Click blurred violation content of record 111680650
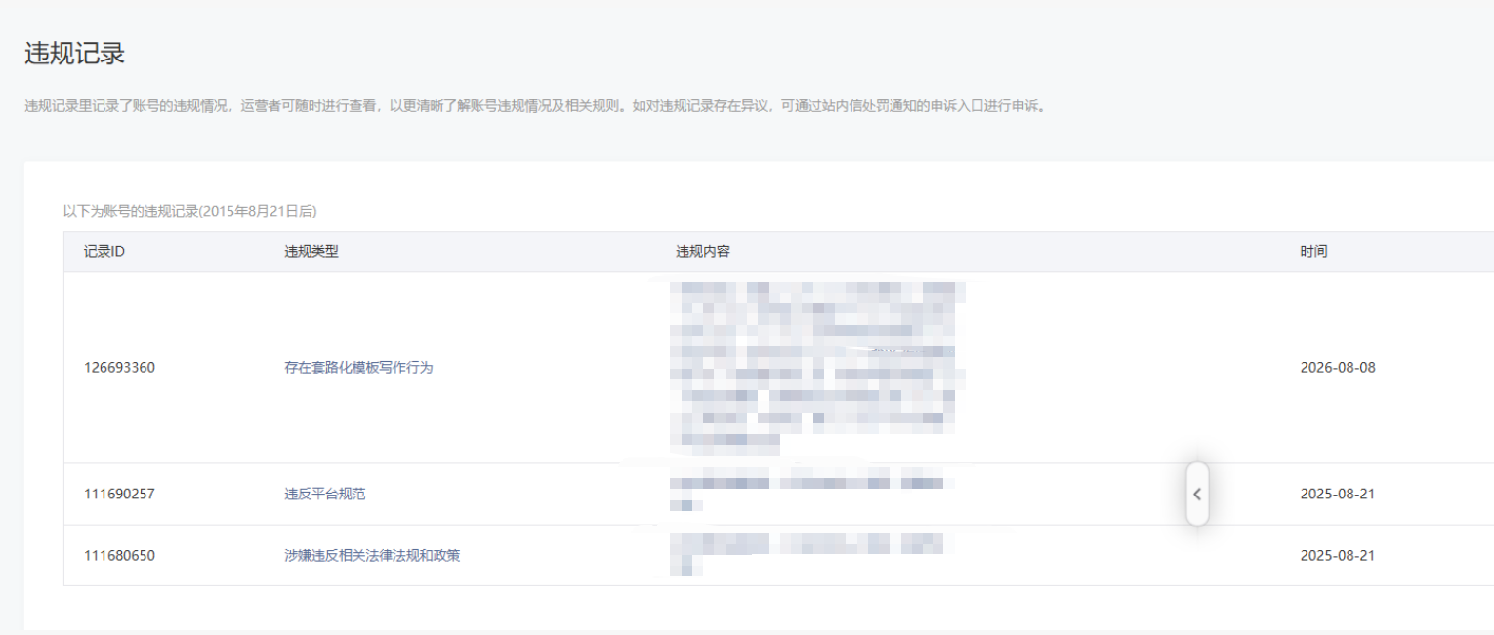 (x=810, y=554)
